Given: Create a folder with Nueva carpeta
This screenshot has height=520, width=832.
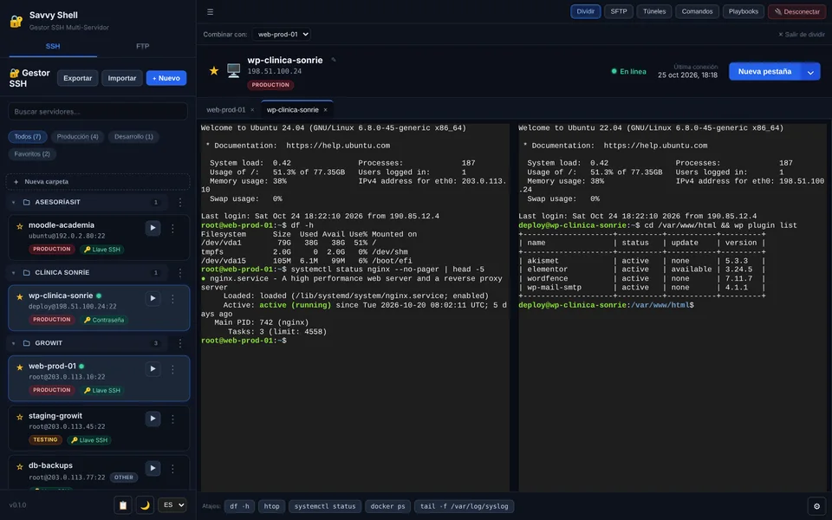Looking at the screenshot, I should point(98,181).
